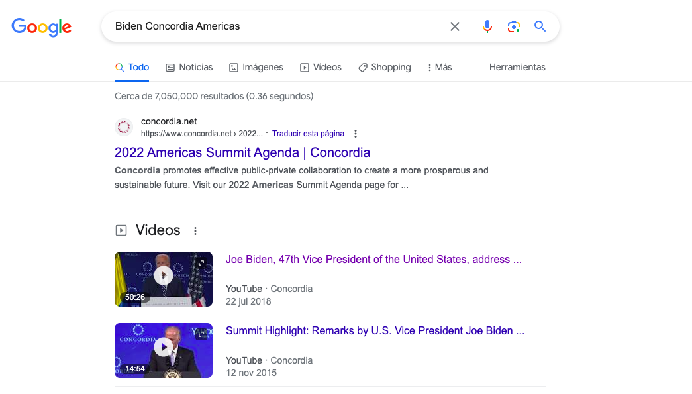Switch to the Videos tab

point(321,67)
